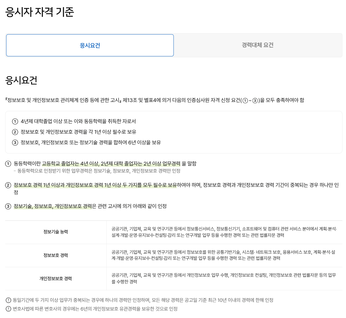Click the 응시자 자격 기준 page heading
Screen dimensions: 346x318
click(x=40, y=12)
